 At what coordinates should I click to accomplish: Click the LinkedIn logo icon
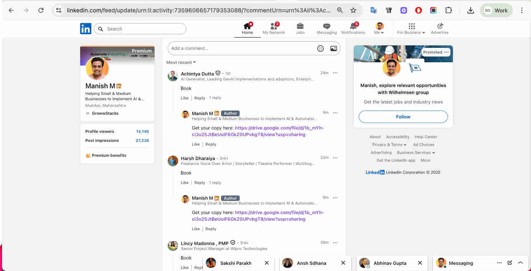point(86,28)
